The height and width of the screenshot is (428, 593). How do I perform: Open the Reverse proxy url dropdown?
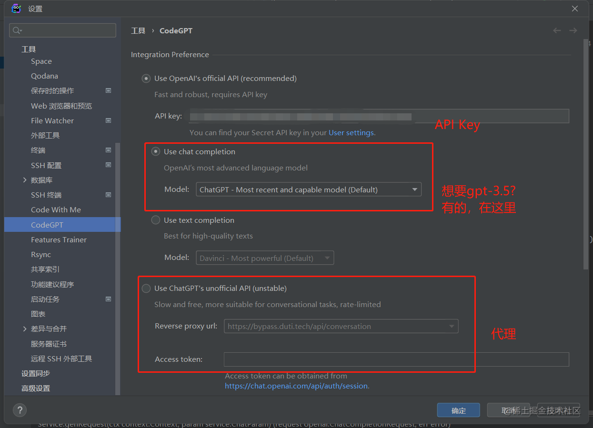341,326
